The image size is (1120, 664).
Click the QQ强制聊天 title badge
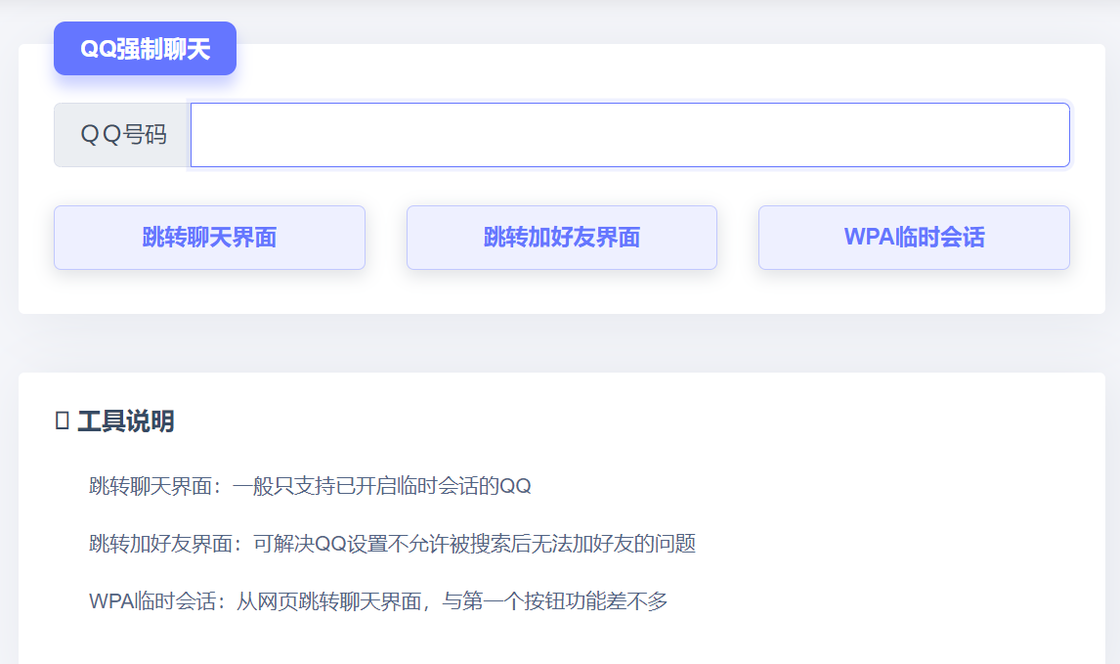145,48
